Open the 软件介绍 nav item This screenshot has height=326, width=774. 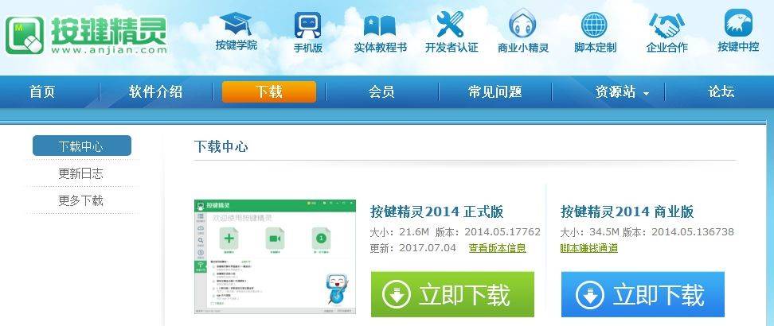click(156, 91)
